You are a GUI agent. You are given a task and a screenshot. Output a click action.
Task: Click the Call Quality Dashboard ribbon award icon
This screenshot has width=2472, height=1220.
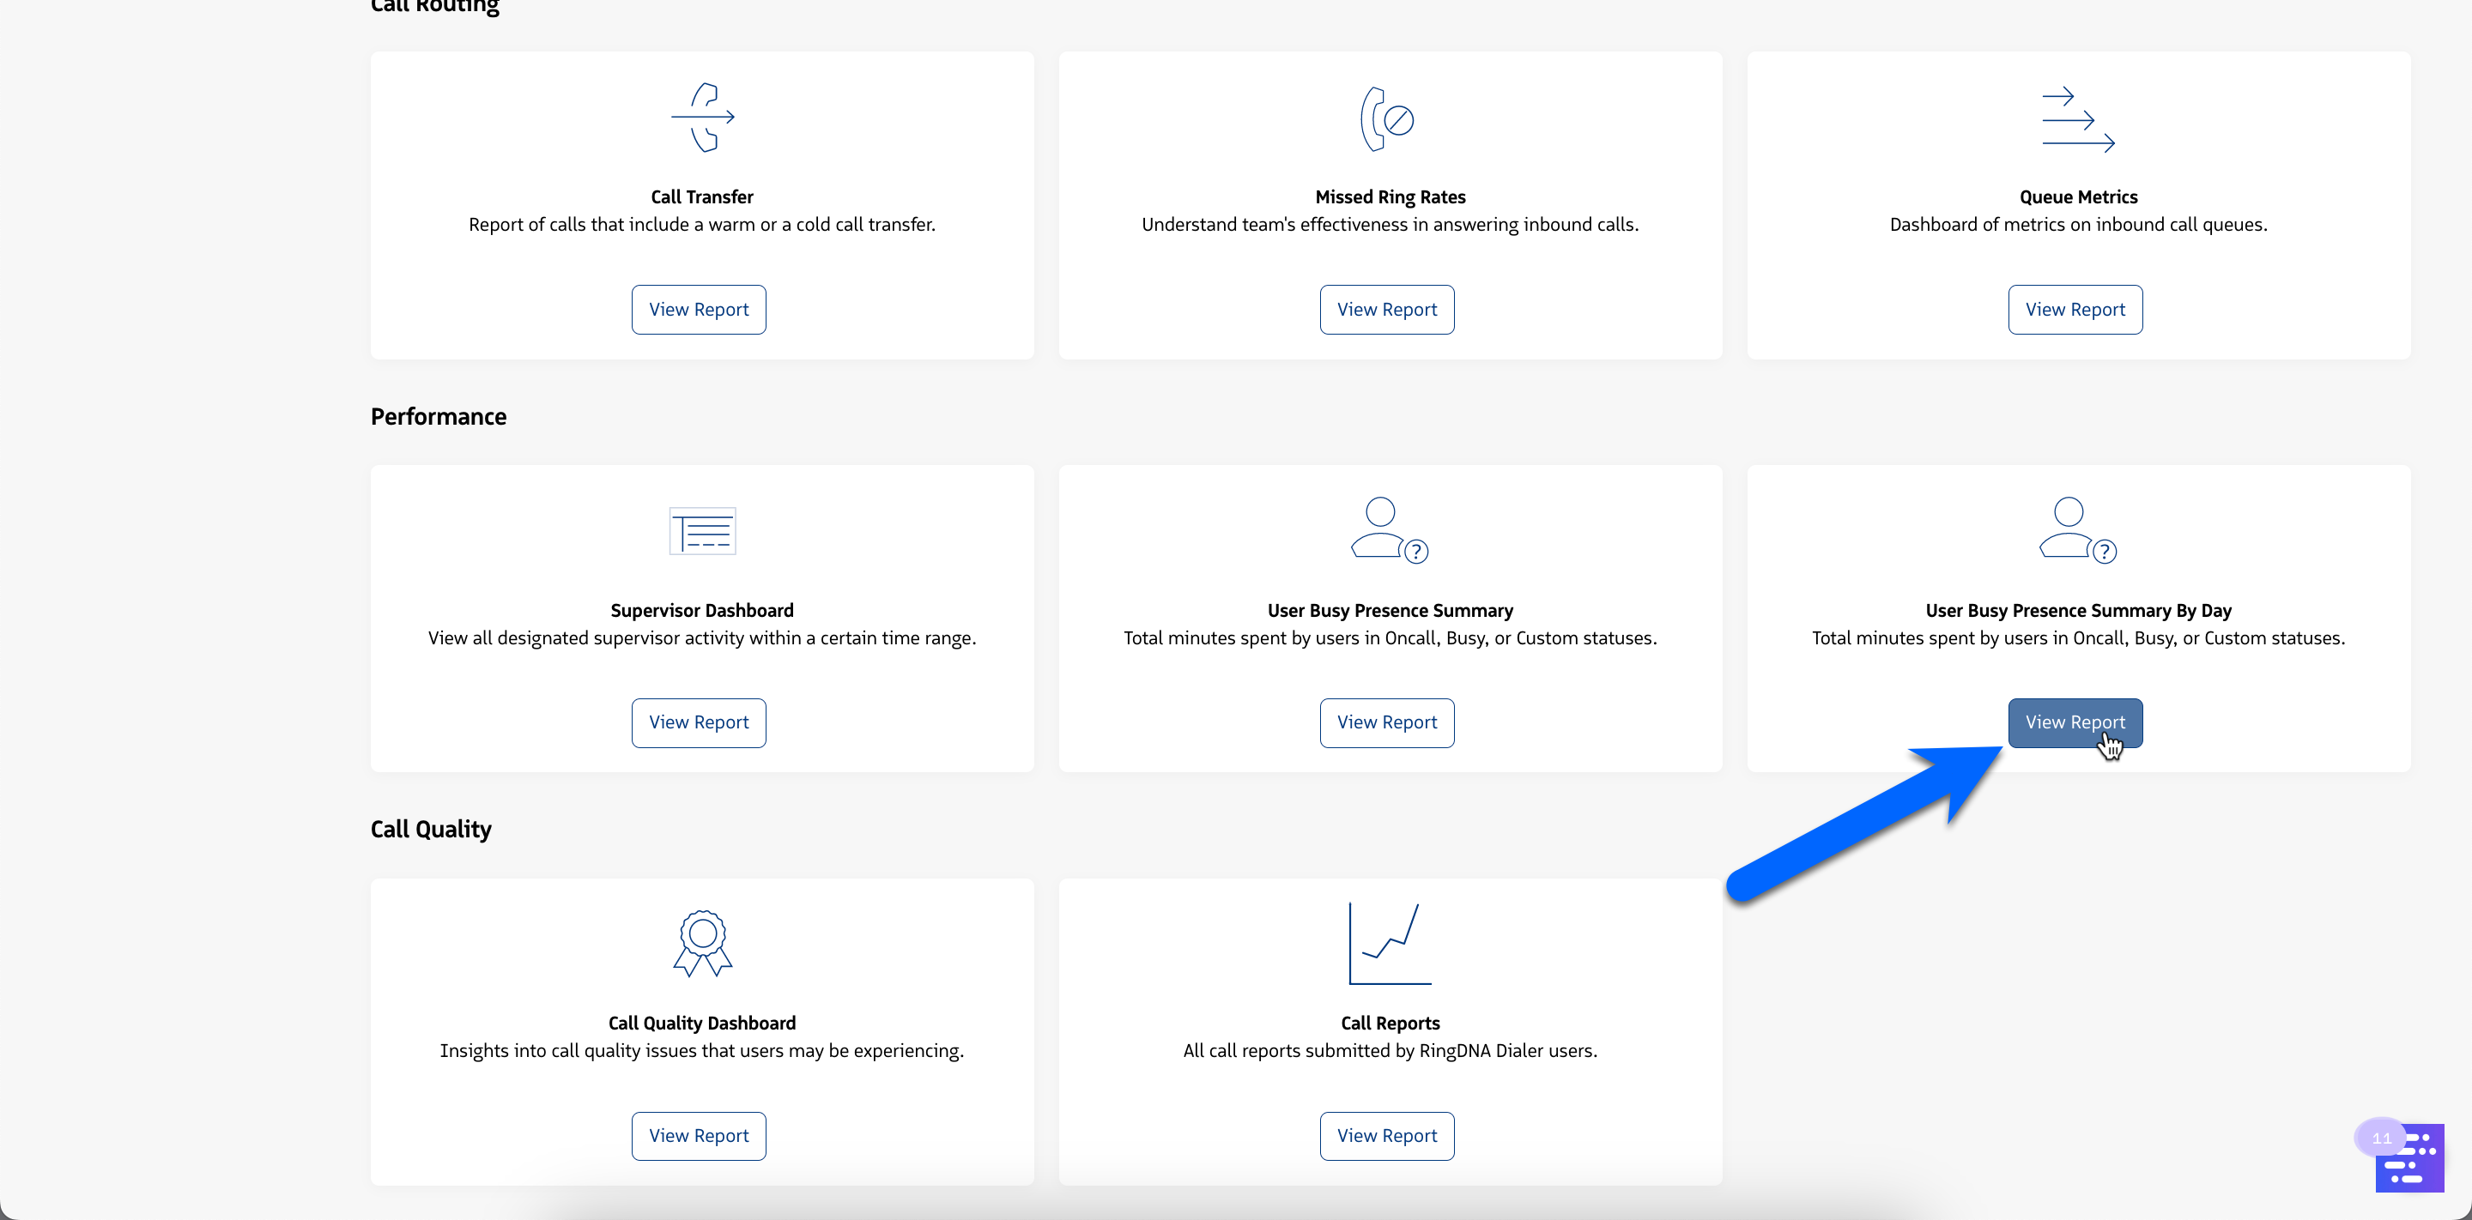(x=702, y=944)
